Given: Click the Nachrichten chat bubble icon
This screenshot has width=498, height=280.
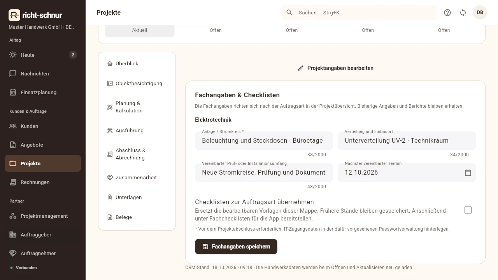Looking at the screenshot, I should pyautogui.click(x=13, y=73).
